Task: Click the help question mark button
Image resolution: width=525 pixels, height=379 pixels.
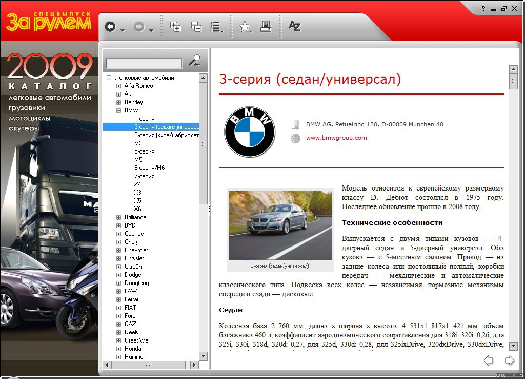Action: (483, 9)
